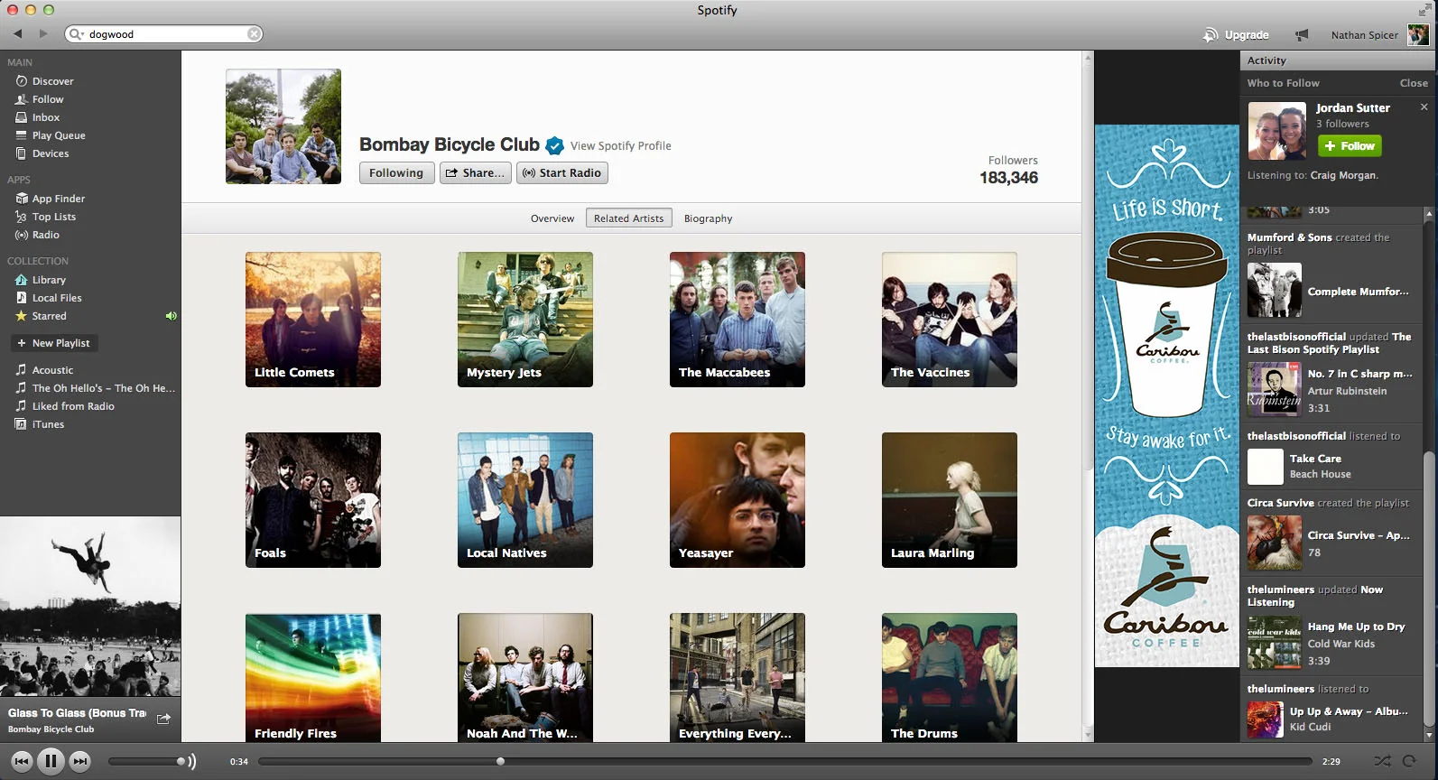The image size is (1438, 780).
Task: Open the Library collection
Action: click(49, 280)
